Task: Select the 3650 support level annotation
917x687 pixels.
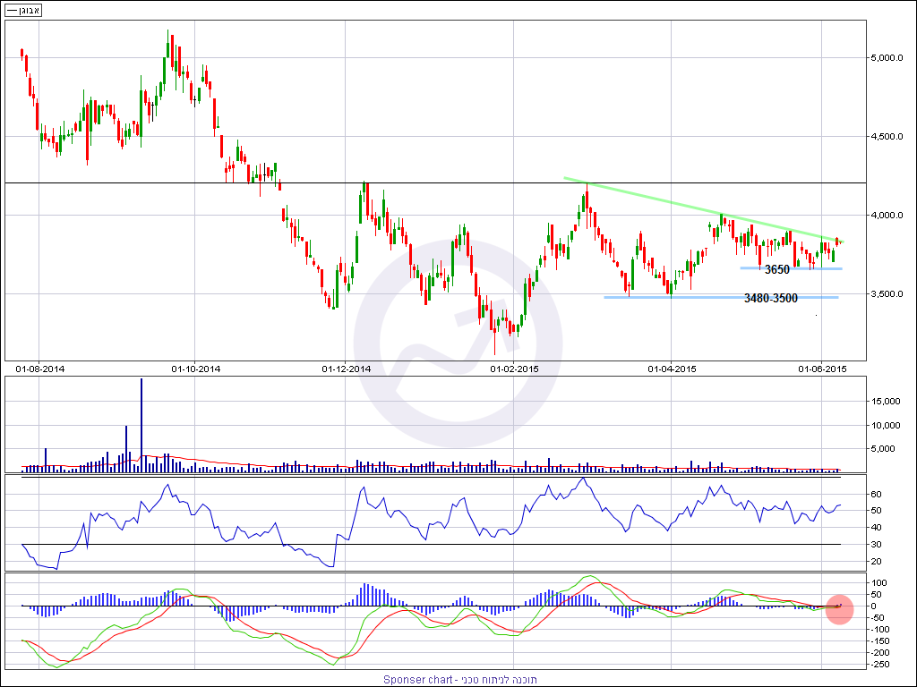Action: pos(776,269)
